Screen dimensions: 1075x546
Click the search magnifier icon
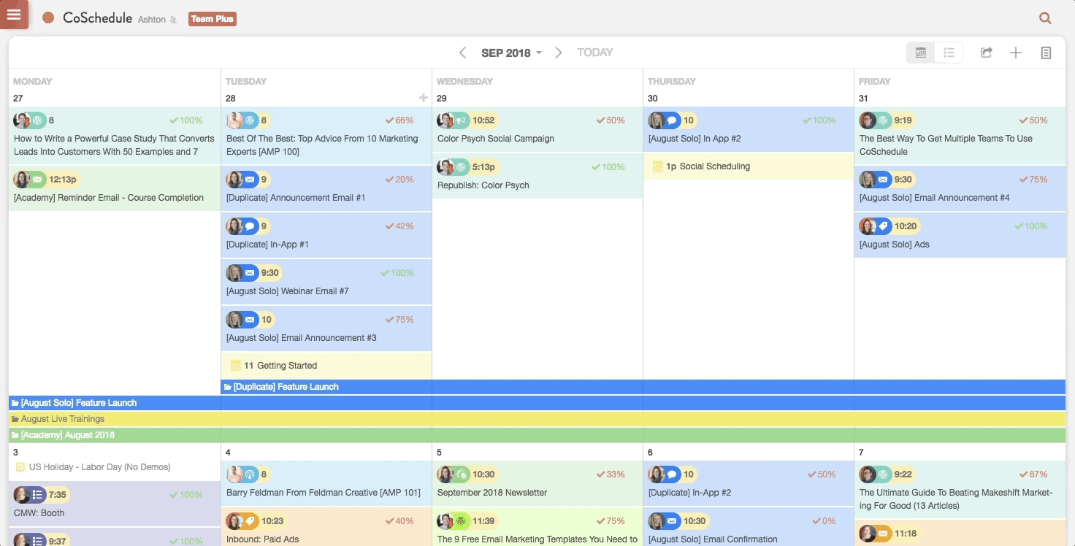[1045, 18]
